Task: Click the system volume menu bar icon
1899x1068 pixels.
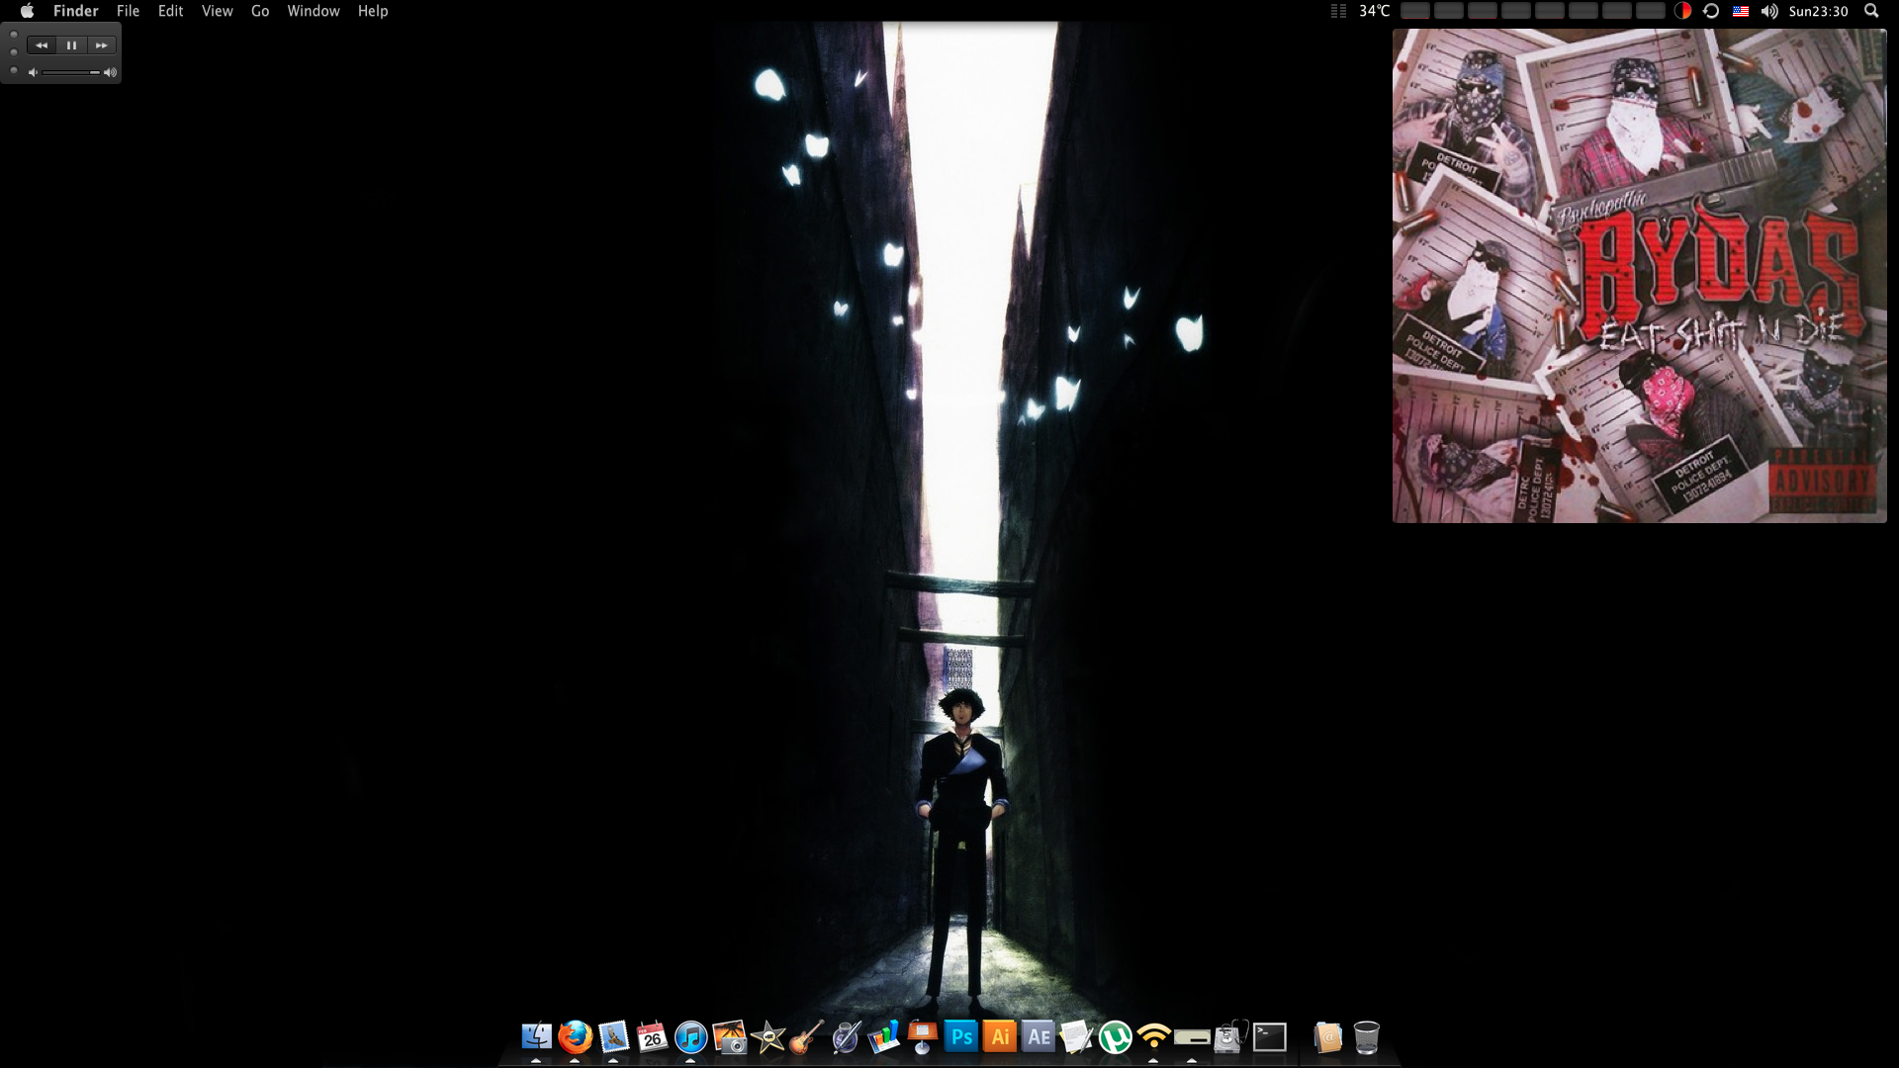Action: (1769, 11)
